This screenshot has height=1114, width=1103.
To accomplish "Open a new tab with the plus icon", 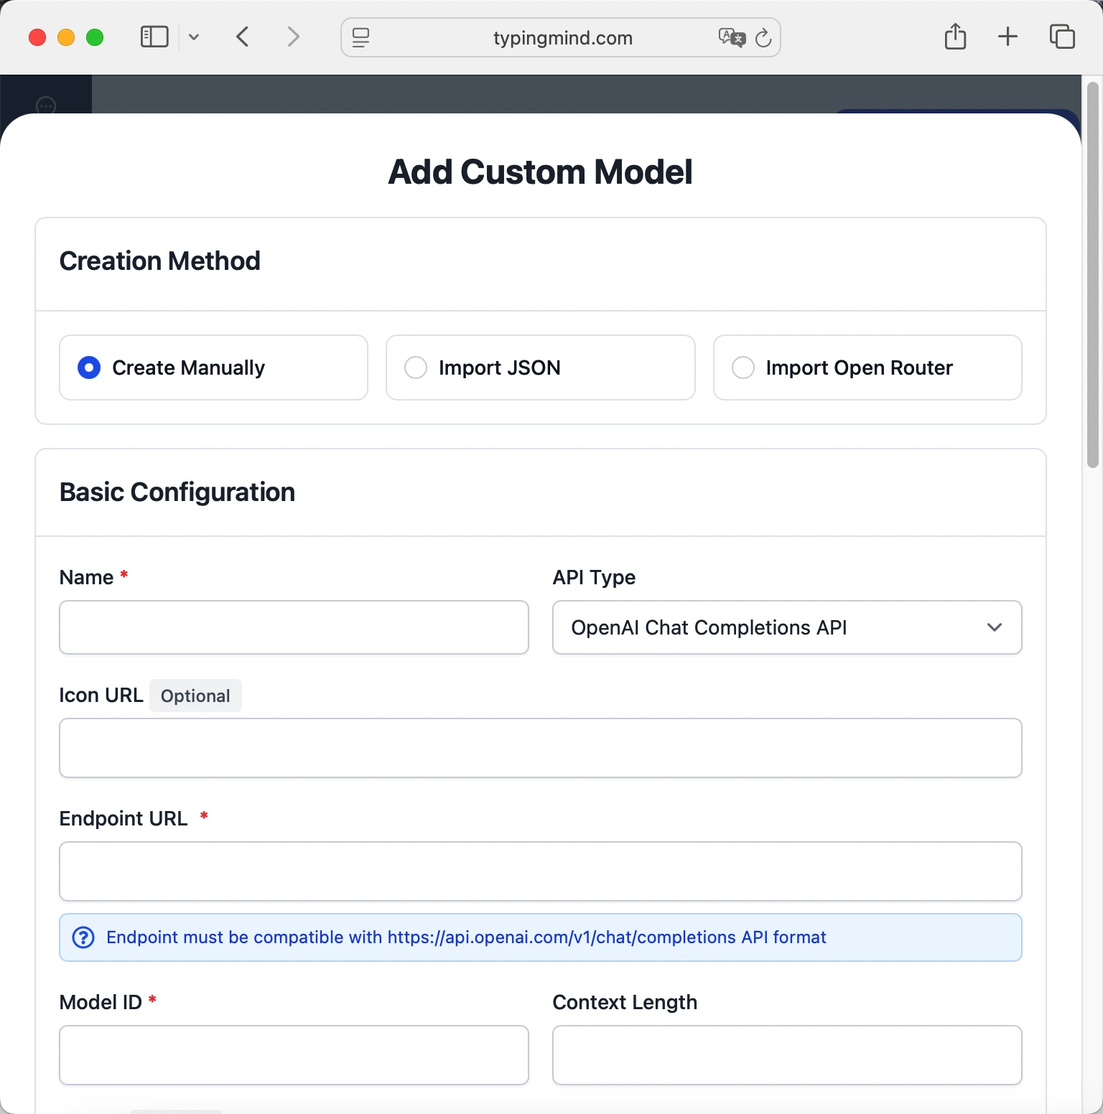I will point(1007,37).
